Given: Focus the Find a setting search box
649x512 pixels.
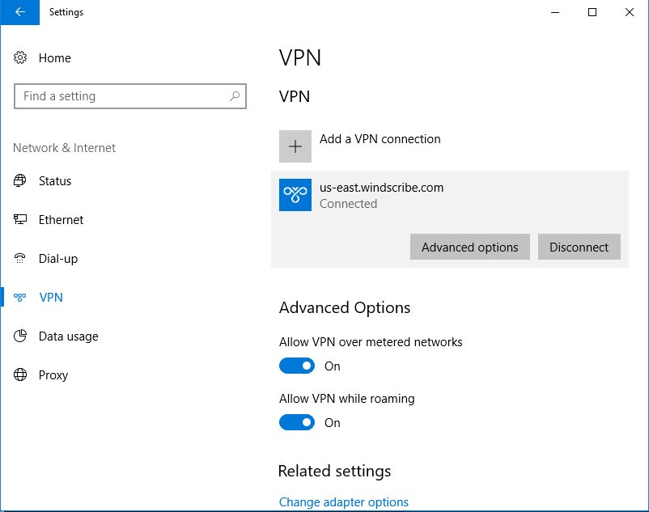Looking at the screenshot, I should tap(121, 96).
